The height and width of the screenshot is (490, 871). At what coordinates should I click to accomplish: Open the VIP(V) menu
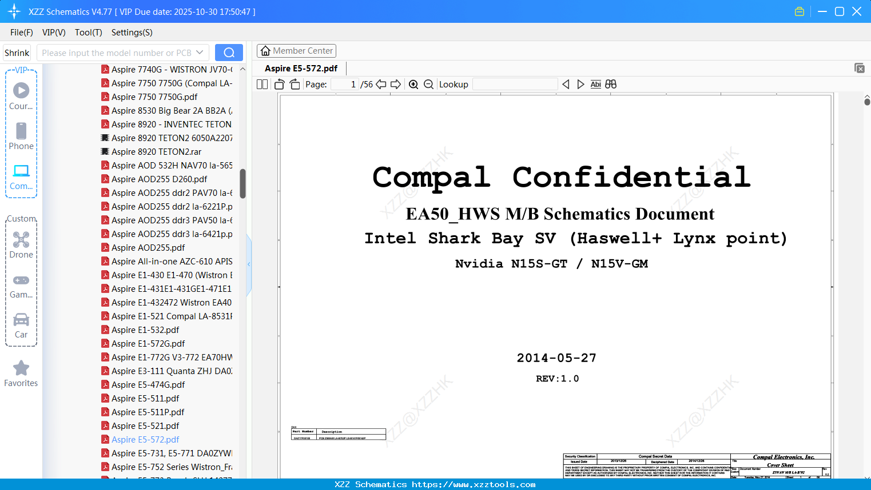click(54, 32)
